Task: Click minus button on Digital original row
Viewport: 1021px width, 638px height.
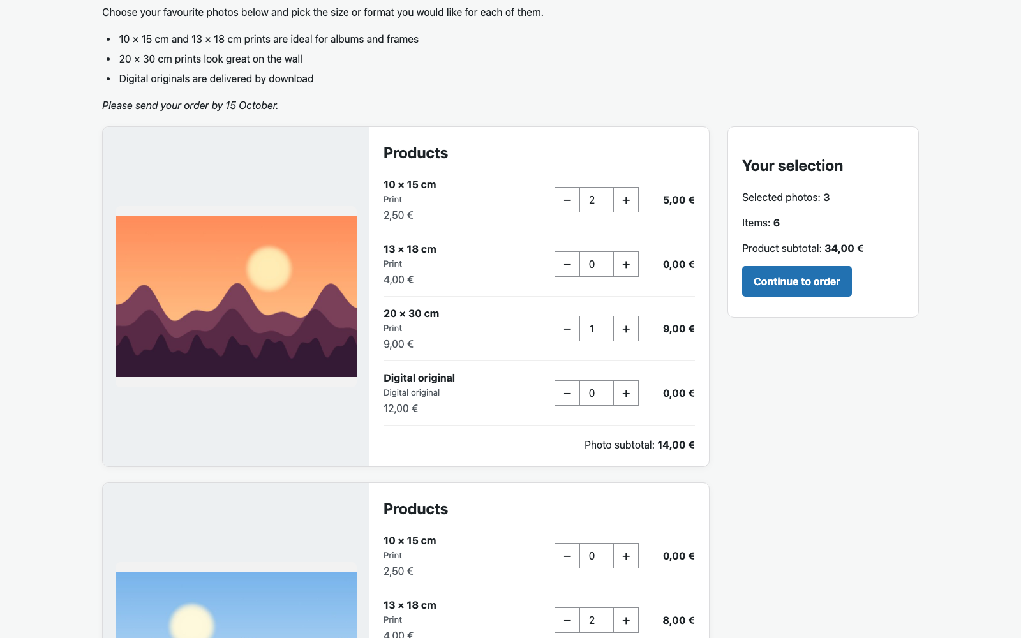Action: 567,393
